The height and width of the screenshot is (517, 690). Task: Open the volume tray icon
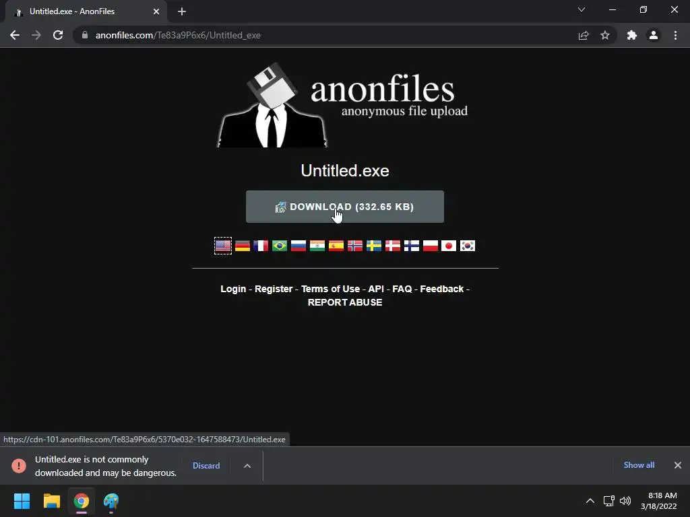tap(625, 501)
